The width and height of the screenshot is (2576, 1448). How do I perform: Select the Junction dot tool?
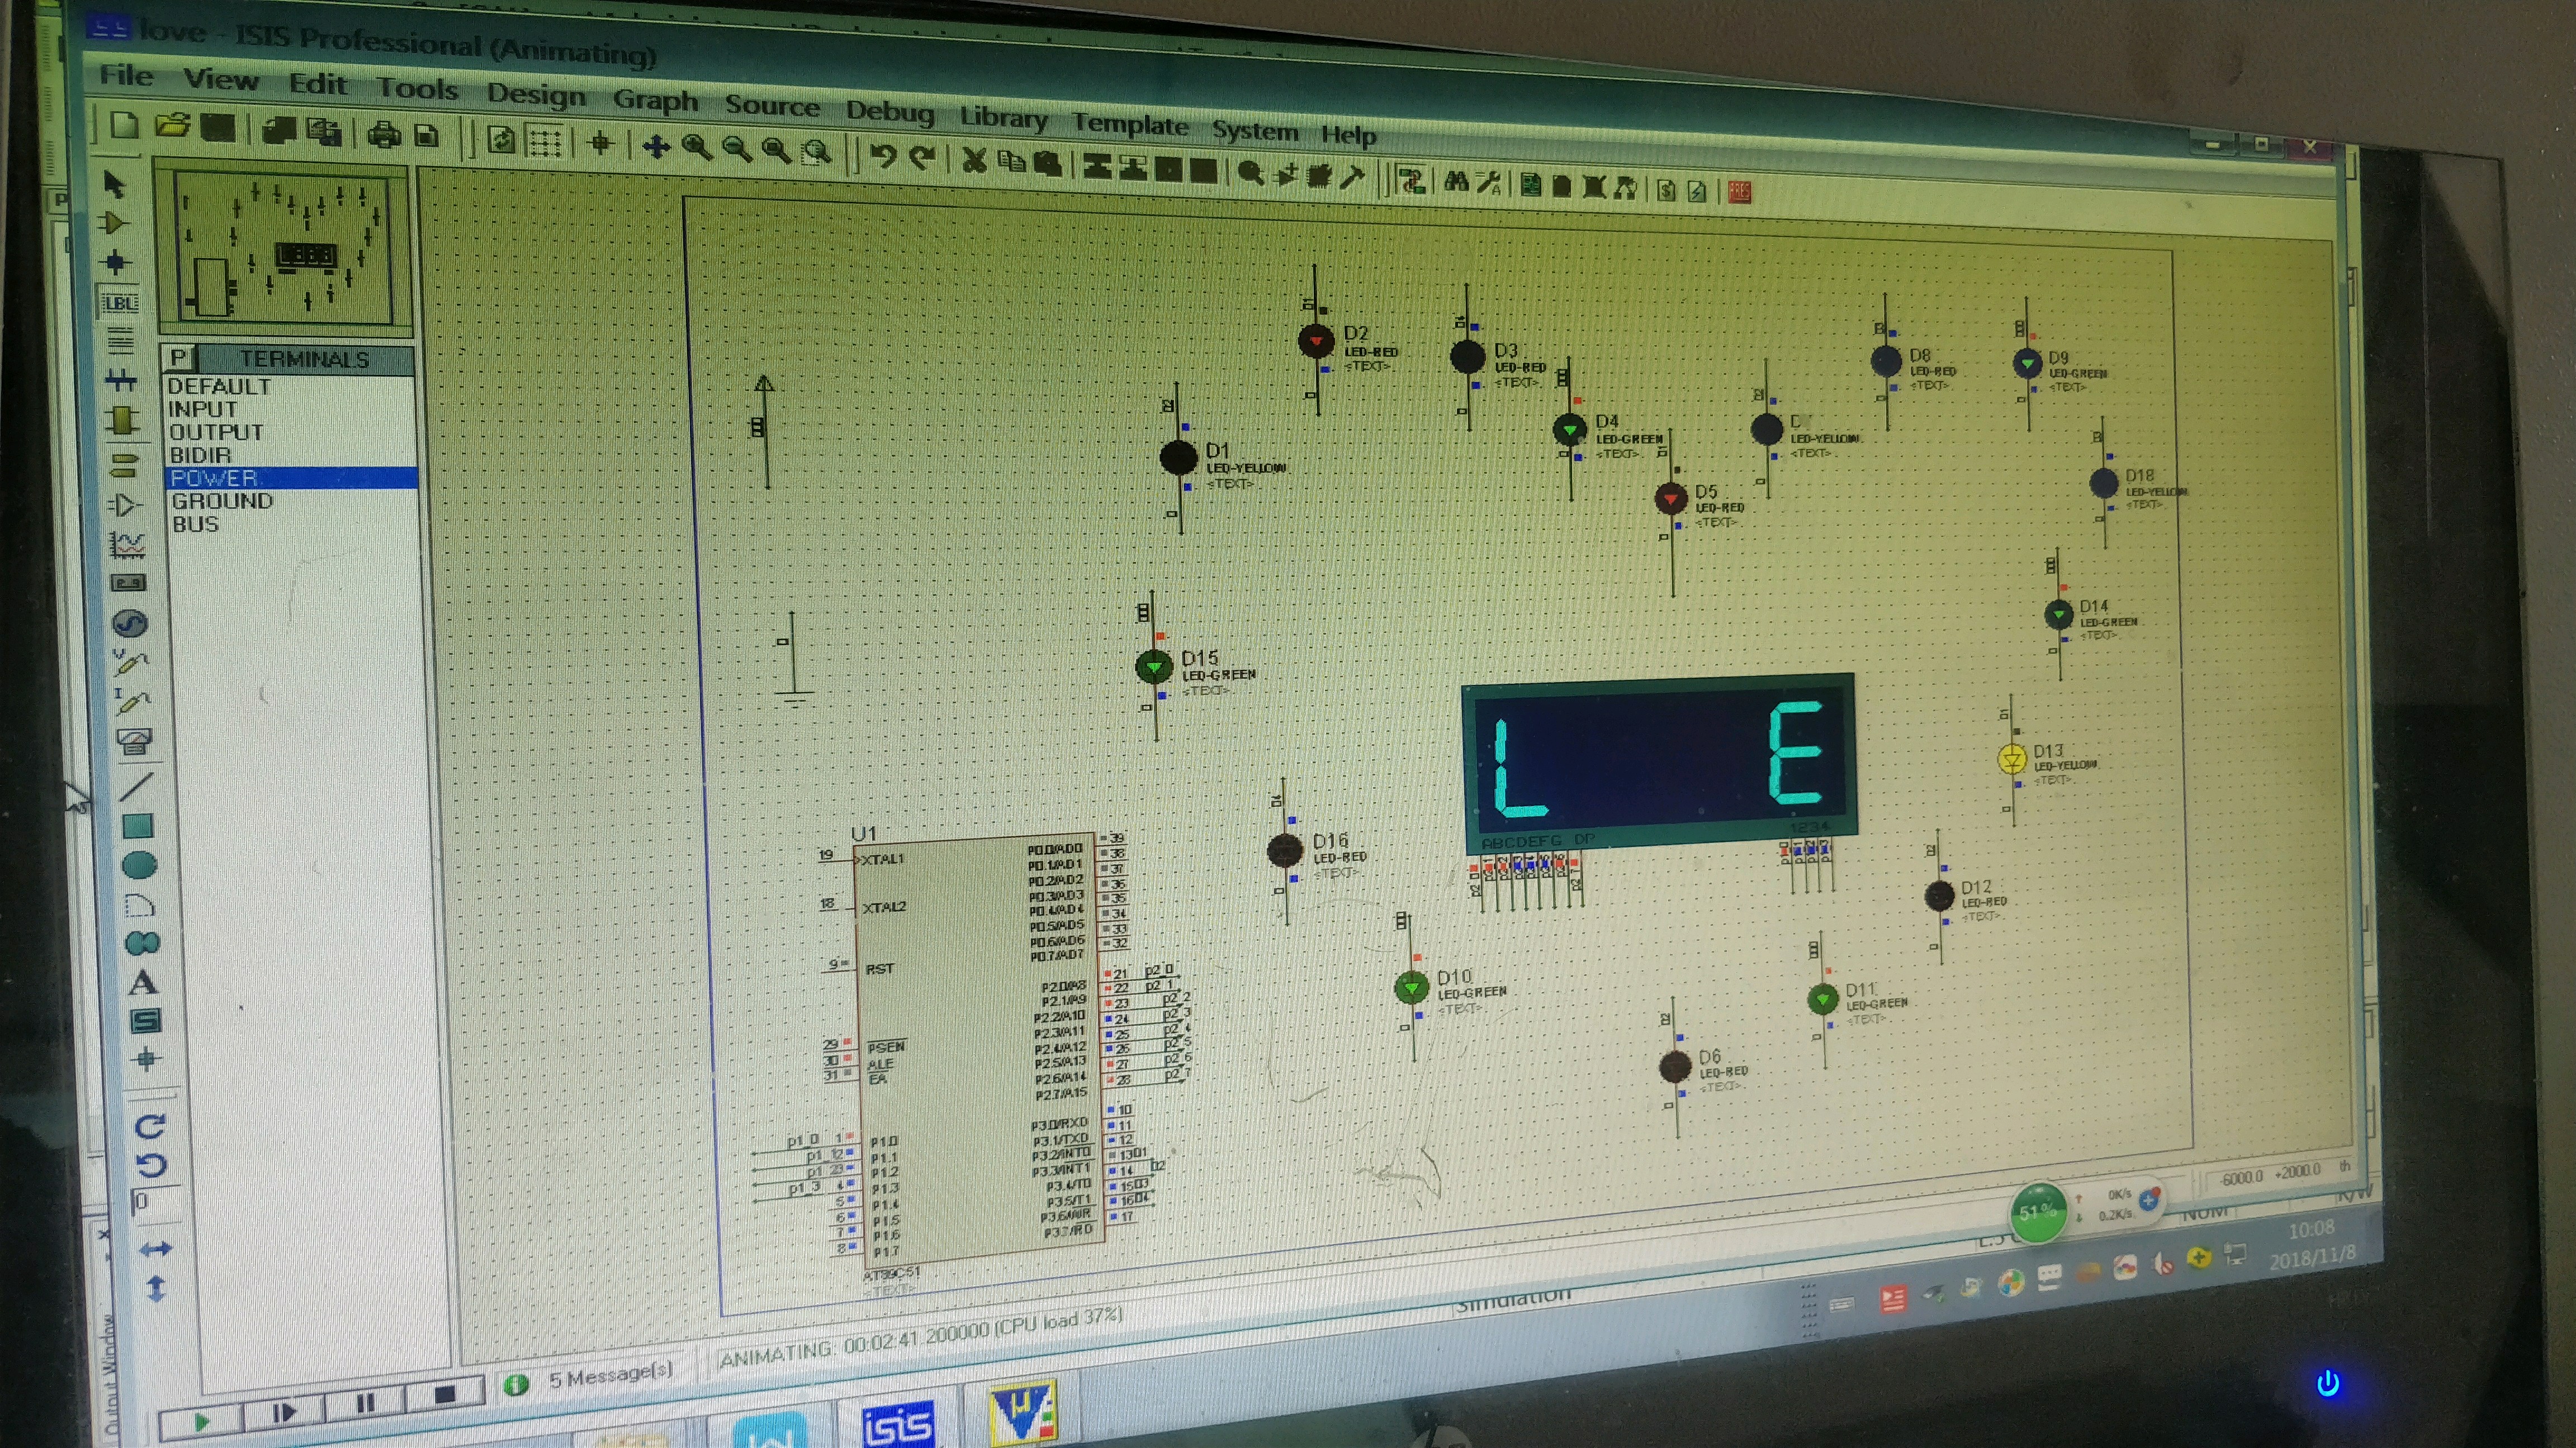pos(116,263)
